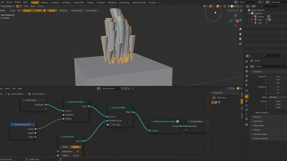Switch to the Geometry Nodes workspace tab
The height and width of the screenshot is (161, 287).
pyautogui.click(x=139, y=3)
